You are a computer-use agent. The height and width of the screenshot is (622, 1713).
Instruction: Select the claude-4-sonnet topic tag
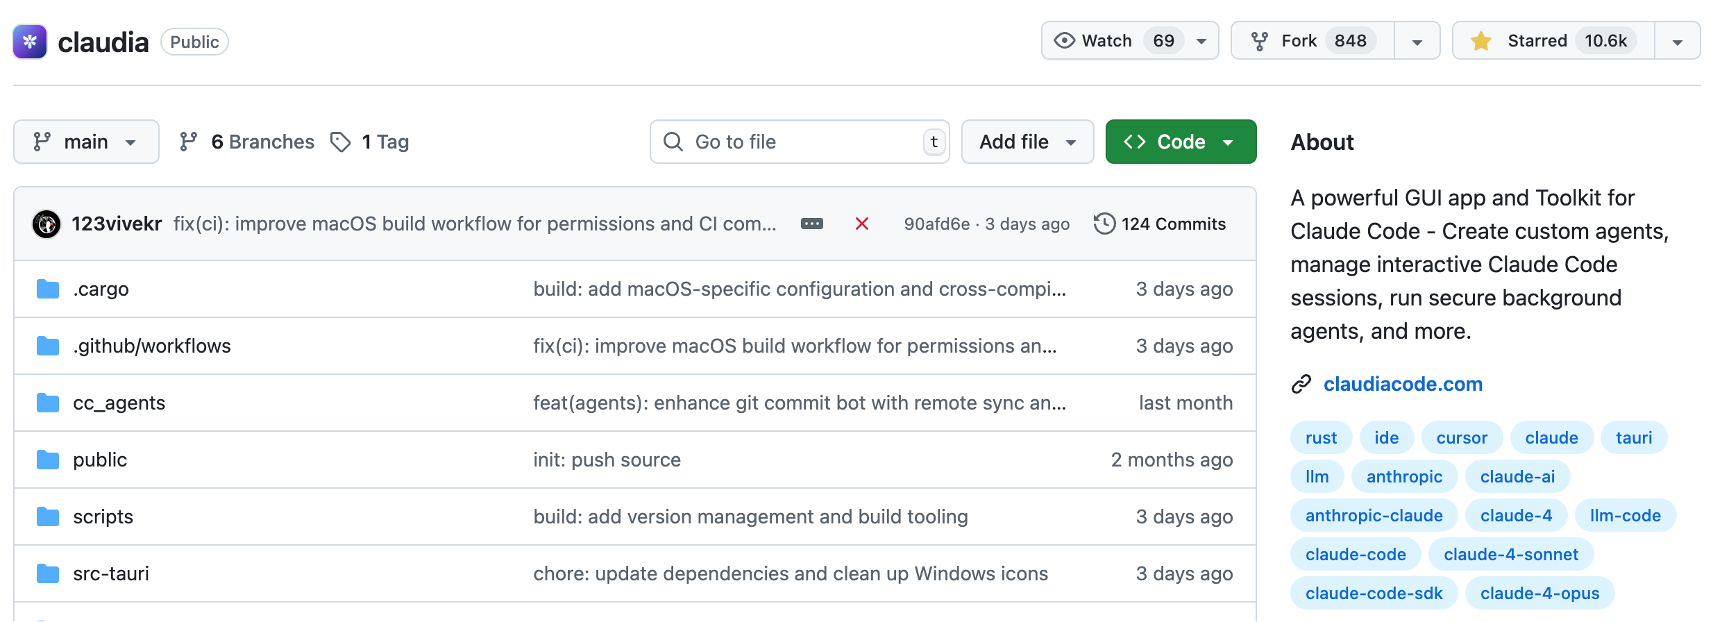tap(1511, 554)
